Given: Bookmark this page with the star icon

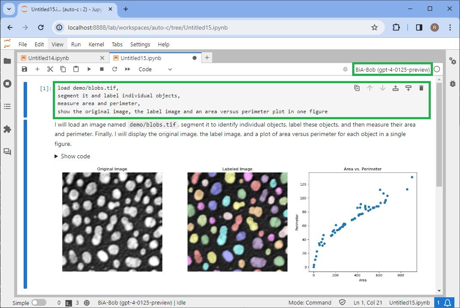Looking at the screenshot, I should [374, 27].
